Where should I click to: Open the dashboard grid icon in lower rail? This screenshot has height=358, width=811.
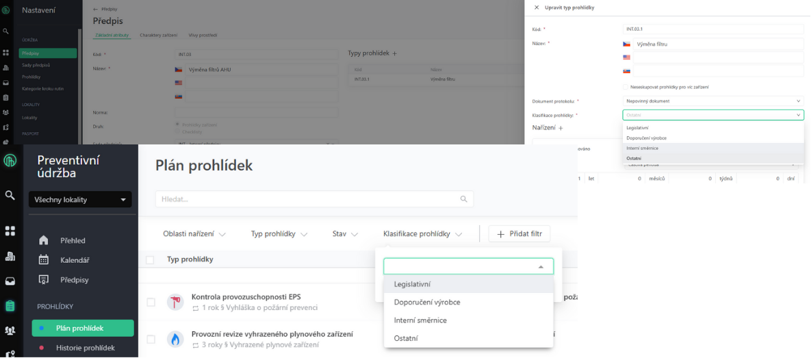tap(10, 231)
